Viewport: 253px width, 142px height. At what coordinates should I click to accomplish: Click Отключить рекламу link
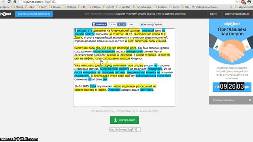click(223, 100)
